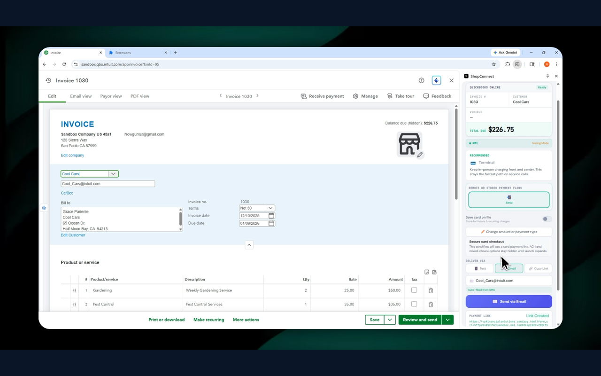Click Send via Email button
This screenshot has width=601, height=376.
[x=509, y=301]
